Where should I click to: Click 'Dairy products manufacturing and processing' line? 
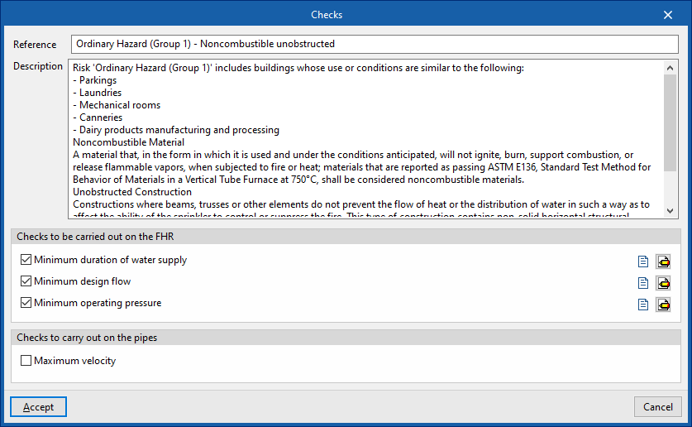tap(176, 130)
